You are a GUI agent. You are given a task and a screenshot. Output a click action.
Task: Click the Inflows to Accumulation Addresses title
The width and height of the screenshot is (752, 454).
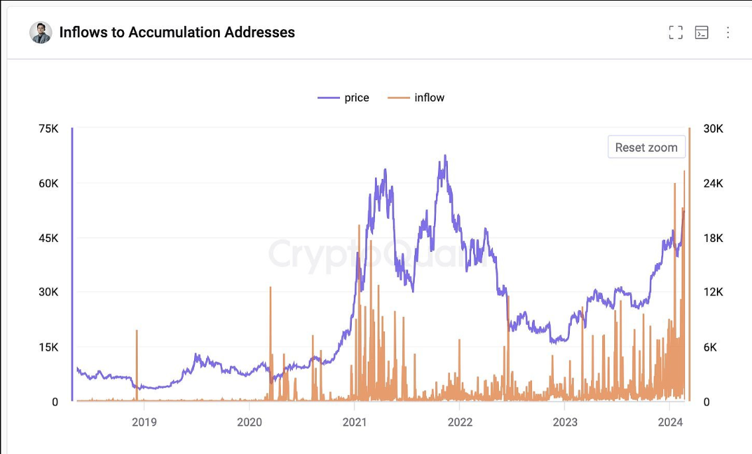tap(177, 32)
